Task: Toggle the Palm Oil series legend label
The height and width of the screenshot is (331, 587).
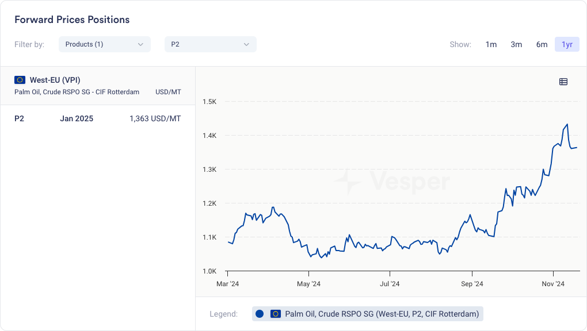Action: pos(382,314)
